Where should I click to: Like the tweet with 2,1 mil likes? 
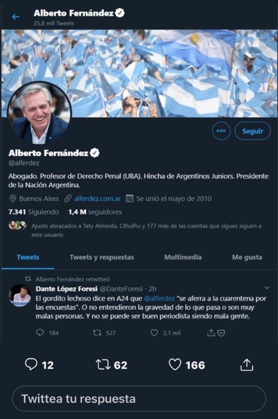click(x=154, y=333)
